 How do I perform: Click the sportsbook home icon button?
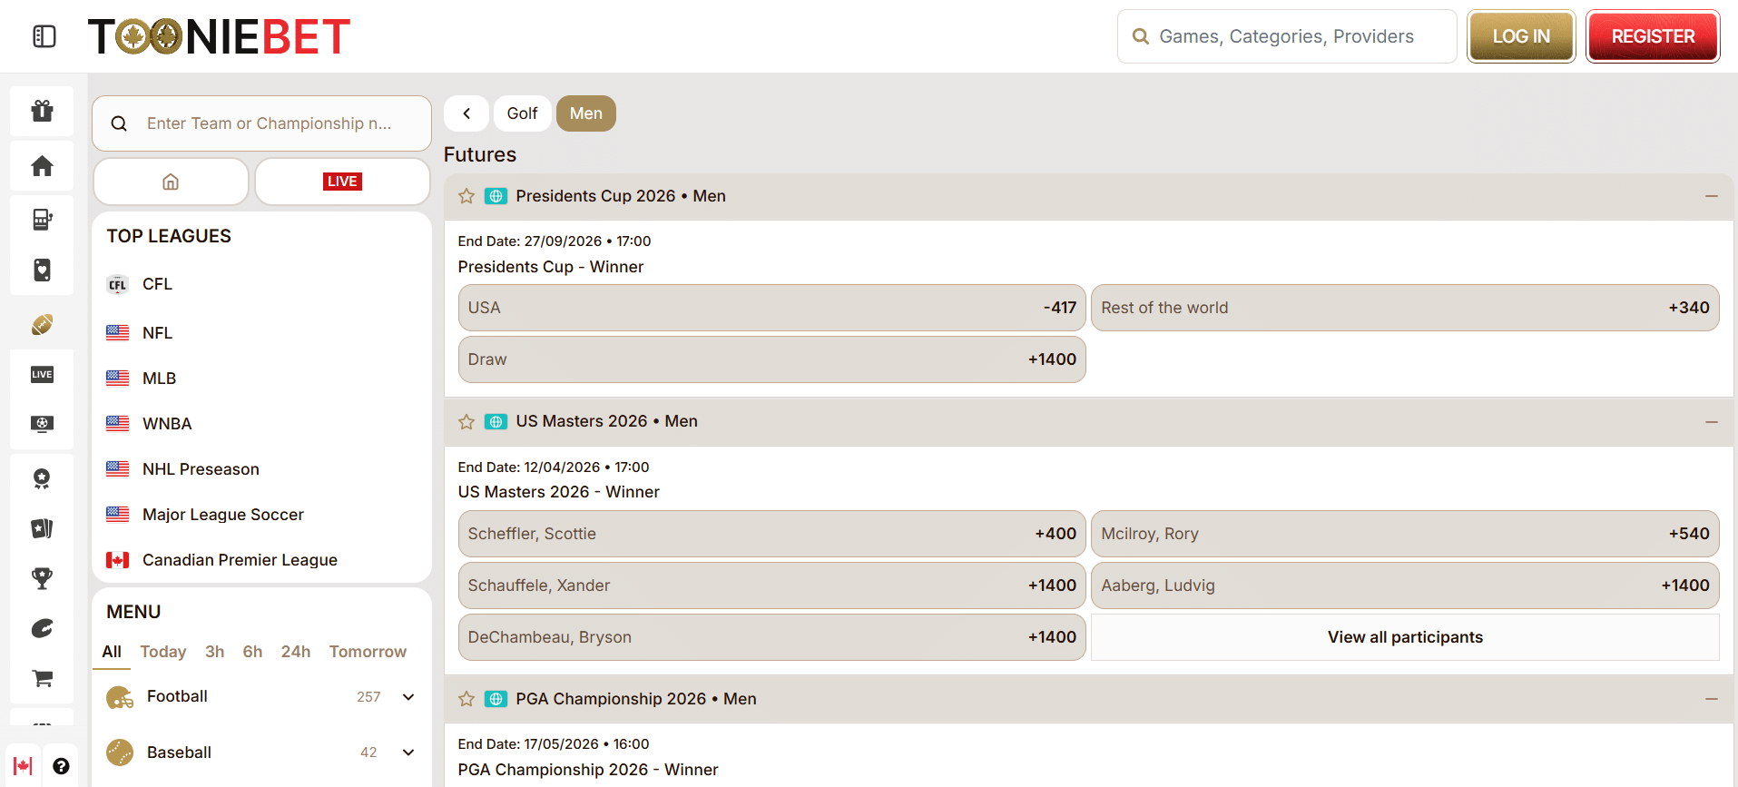171,182
